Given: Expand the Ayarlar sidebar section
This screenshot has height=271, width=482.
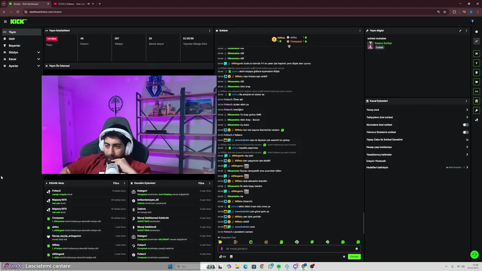Looking at the screenshot, I should click(x=38, y=66).
